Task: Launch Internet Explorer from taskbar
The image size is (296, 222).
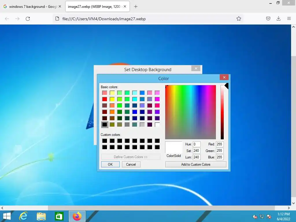Action: pos(24,216)
